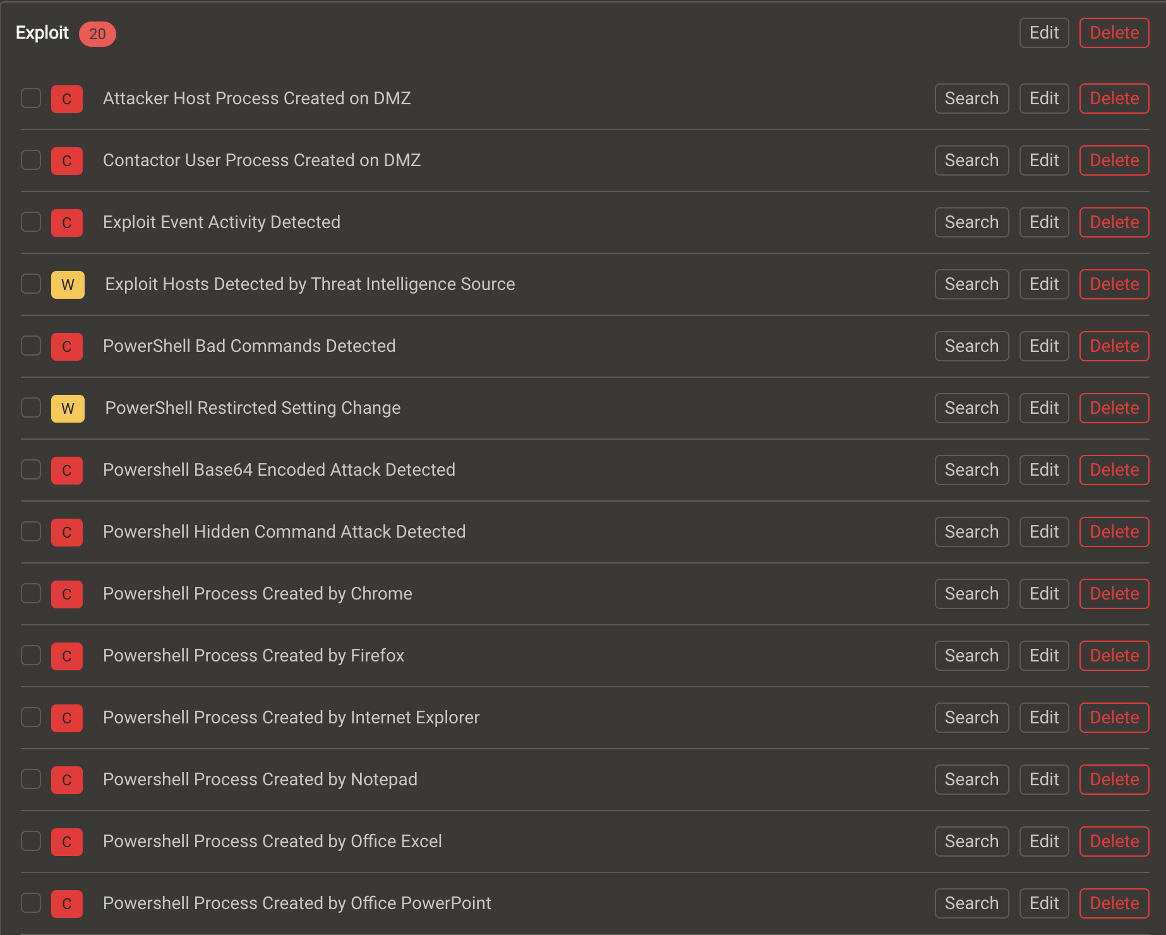Click severity badge for Created by Office Excel
The height and width of the screenshot is (935, 1166).
(x=67, y=841)
